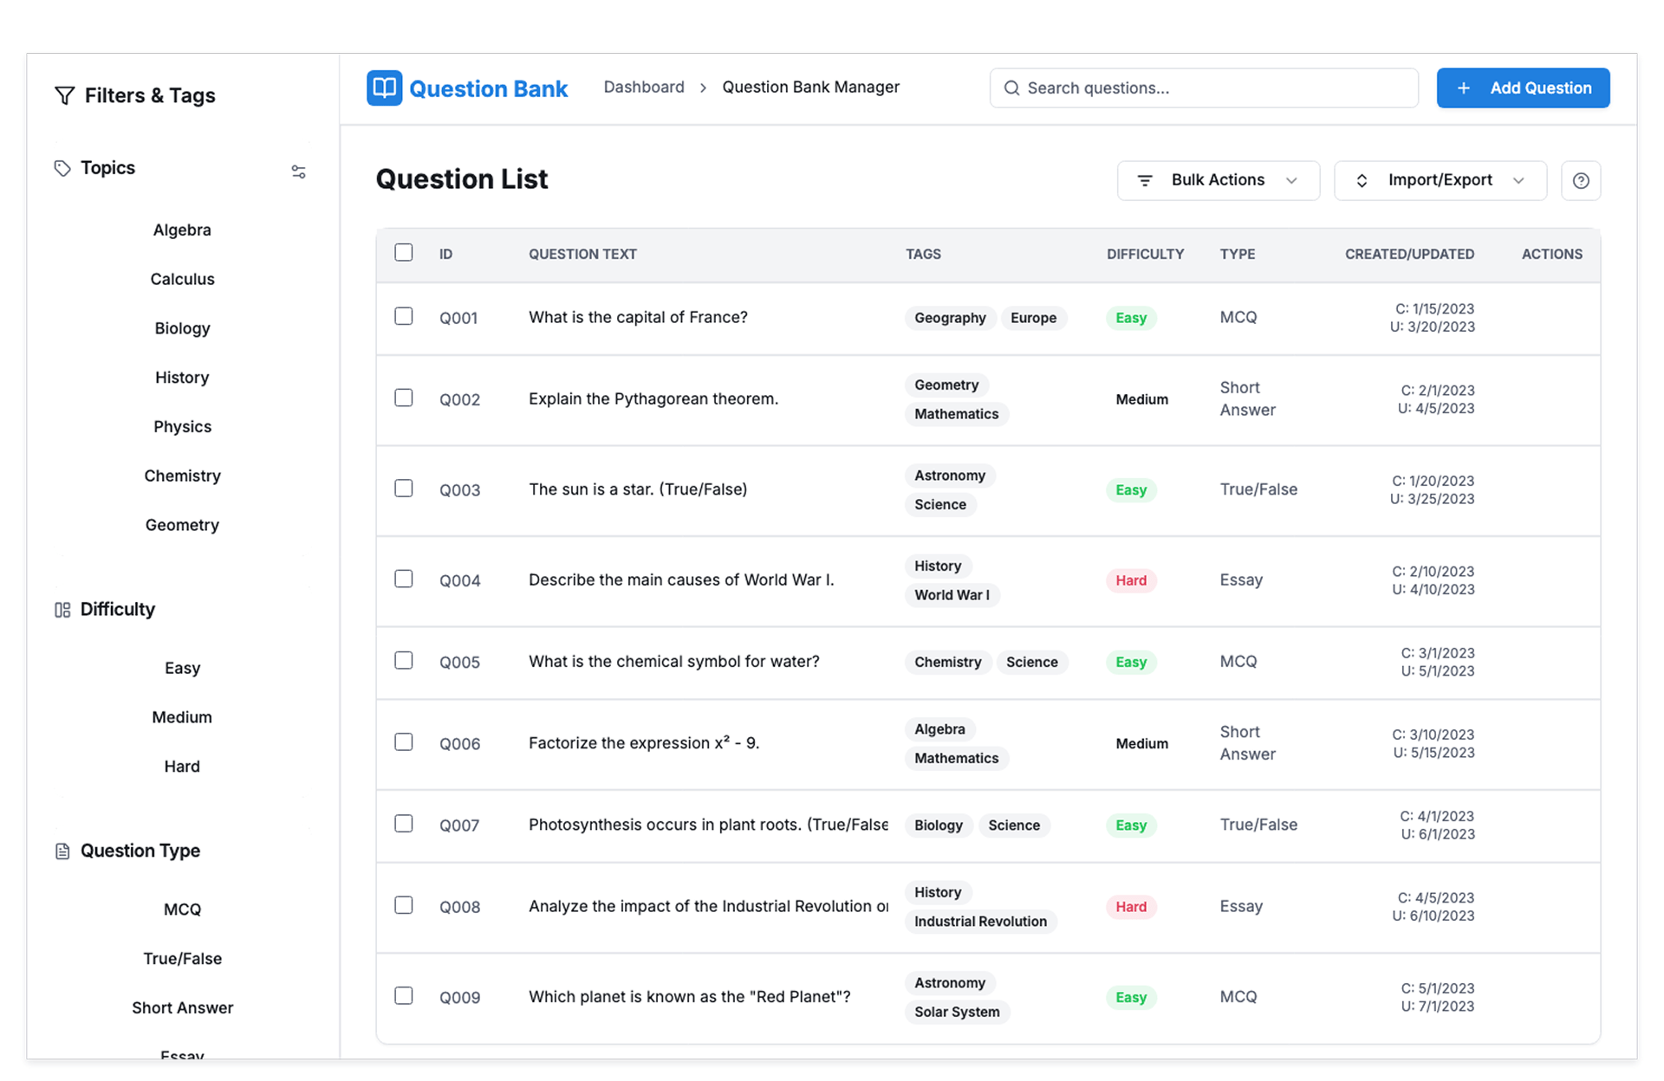
Task: Click the Question Type document icon
Action: tap(62, 851)
